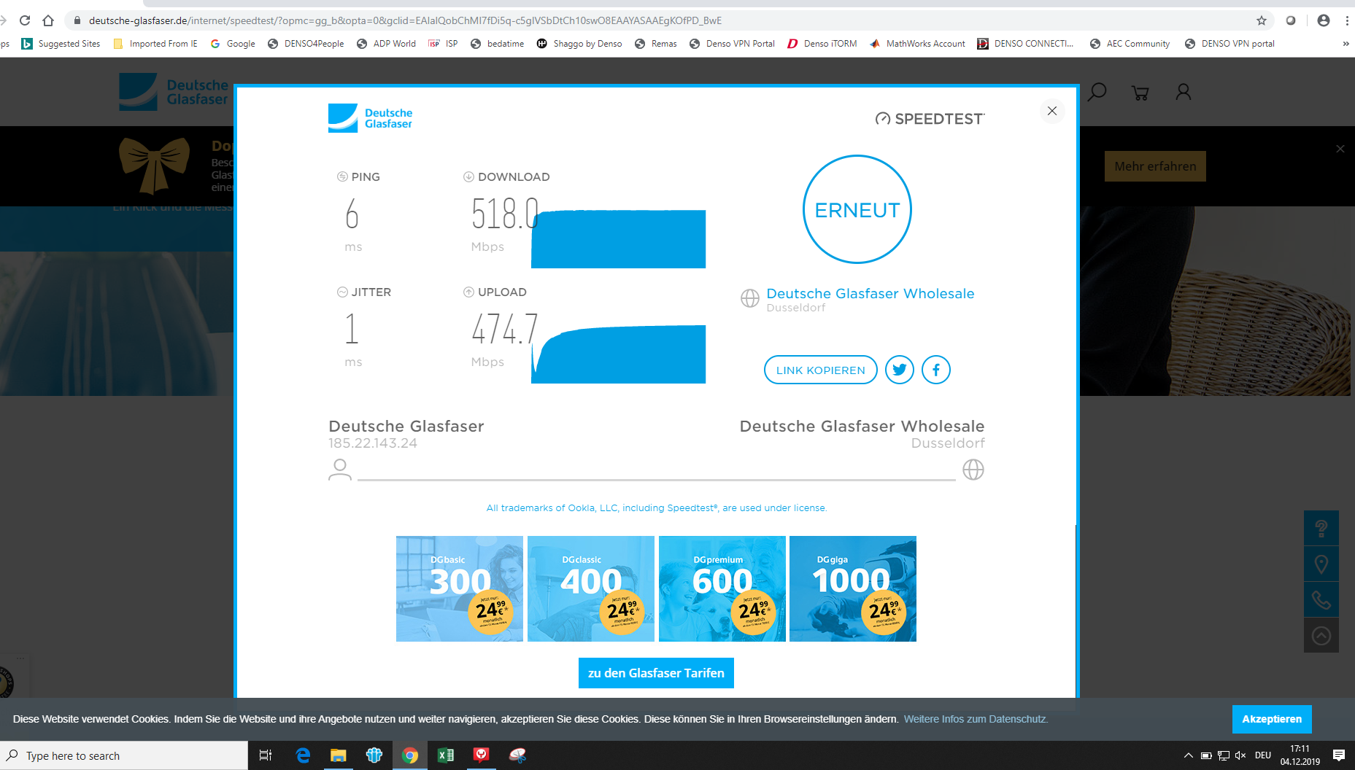Screen dimensions: 1355x770
Task: Select Deutsche Glasfaser Wholesale server link
Action: [x=870, y=294]
